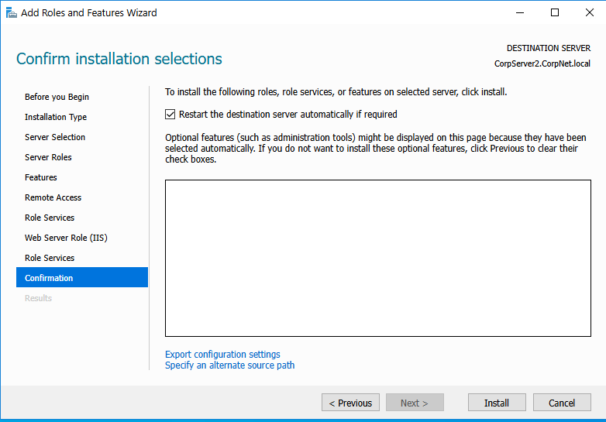This screenshot has height=422, width=606.
Task: Open Role Services listed under Remote Access
Action: point(50,218)
